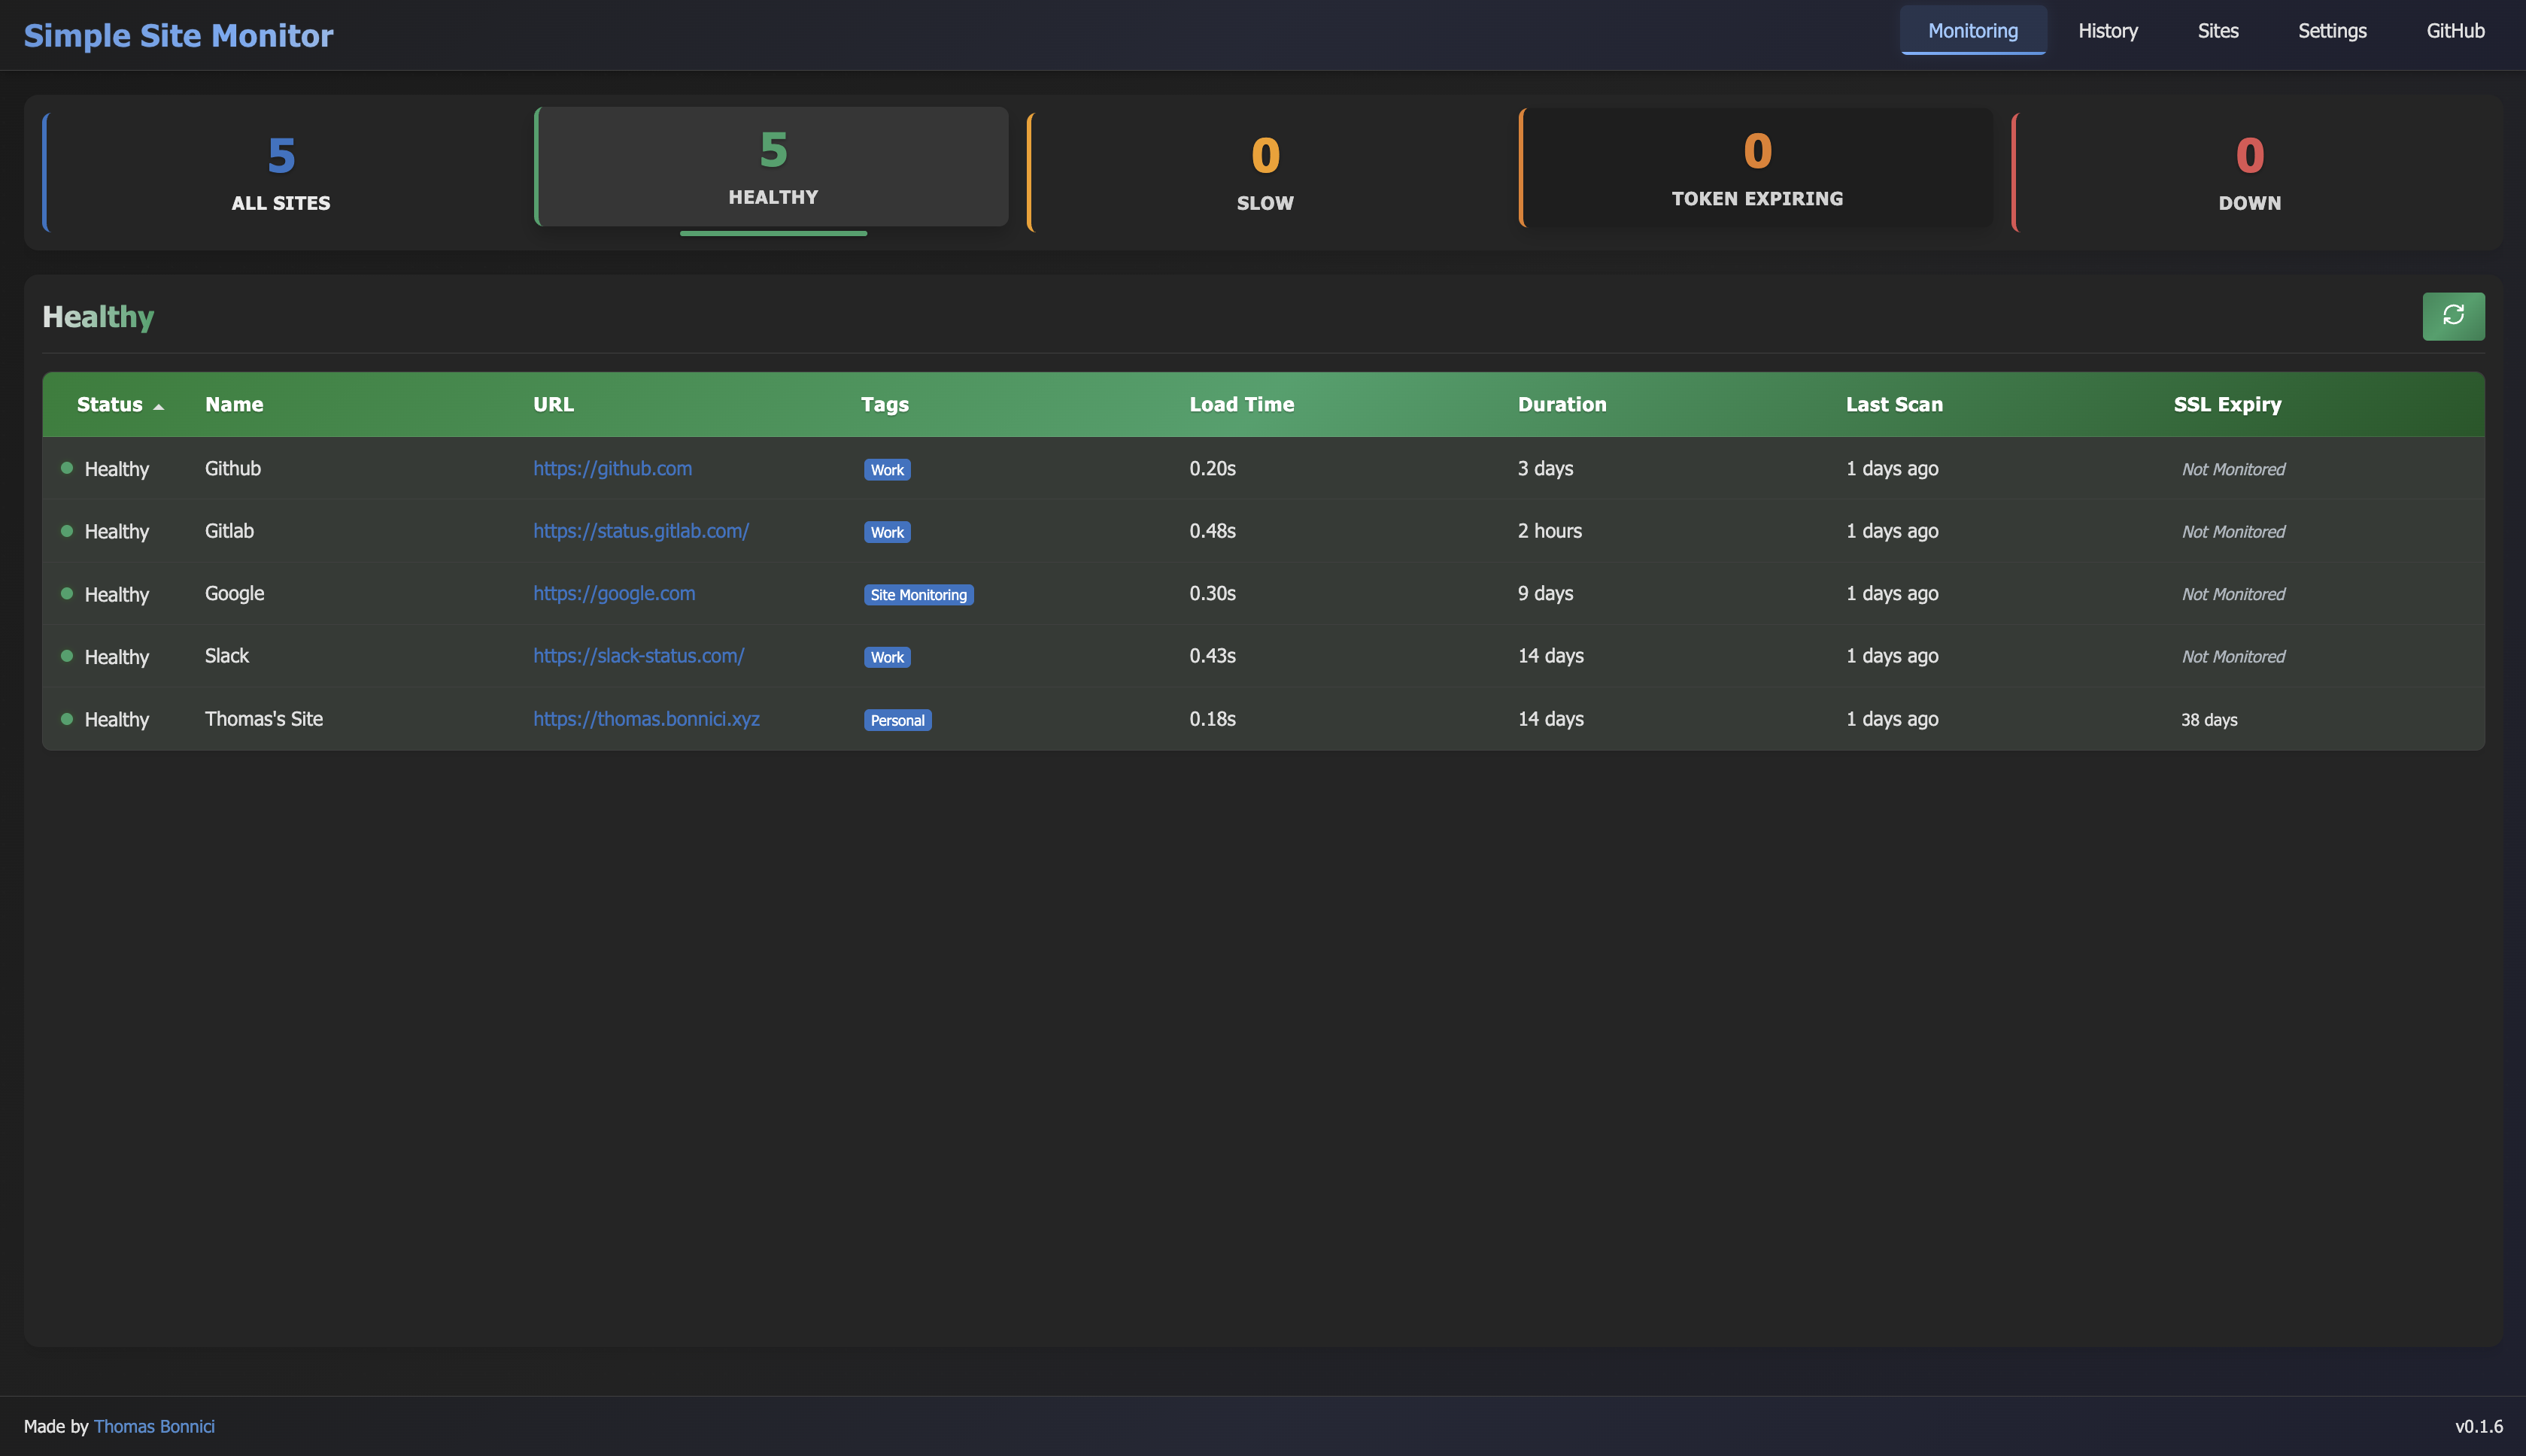Screen dimensions: 2526x1456
Task: Open the https://thomas.bonnici.xyz link
Action: 646,719
